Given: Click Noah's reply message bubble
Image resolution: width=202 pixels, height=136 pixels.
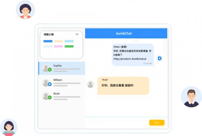Looking at the screenshot, I should click(x=123, y=86).
